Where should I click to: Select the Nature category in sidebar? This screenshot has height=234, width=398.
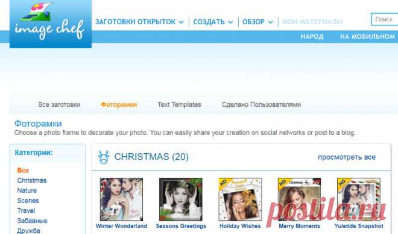(27, 191)
